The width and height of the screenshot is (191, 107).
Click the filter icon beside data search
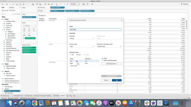coord(15,14)
